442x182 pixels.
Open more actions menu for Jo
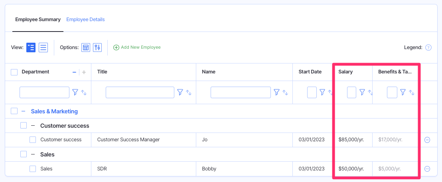point(427,140)
